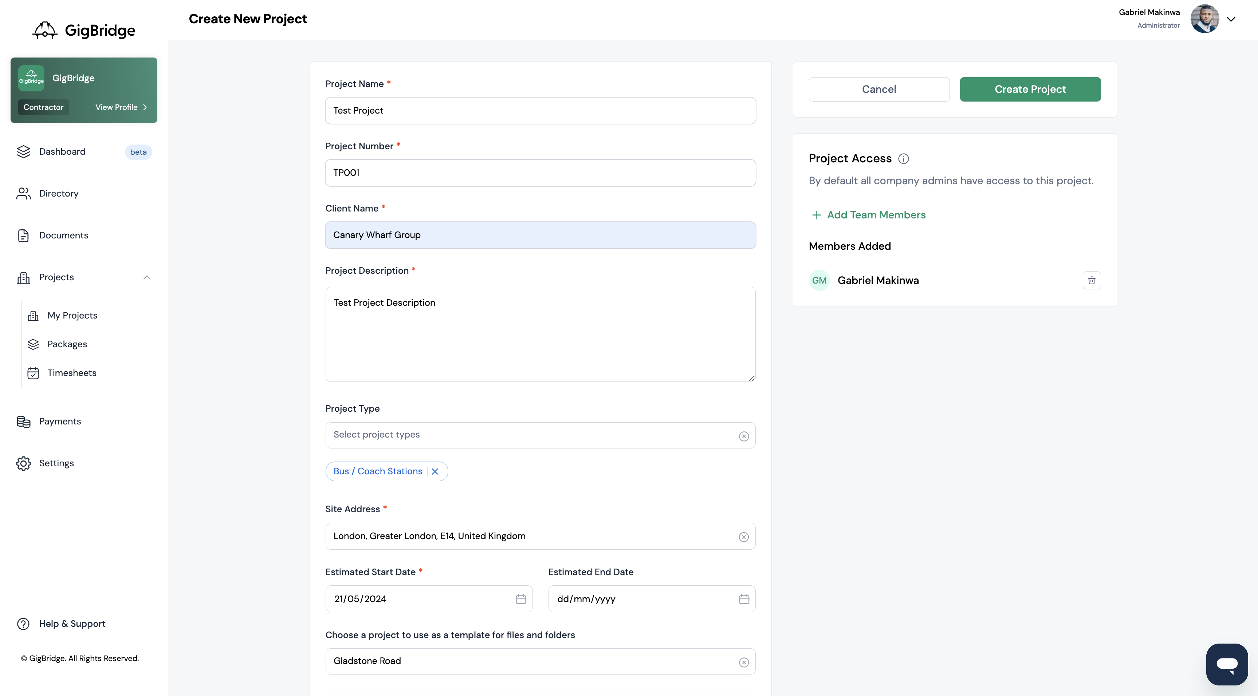This screenshot has width=1258, height=696.
Task: Click the Documents file icon
Action: point(23,236)
